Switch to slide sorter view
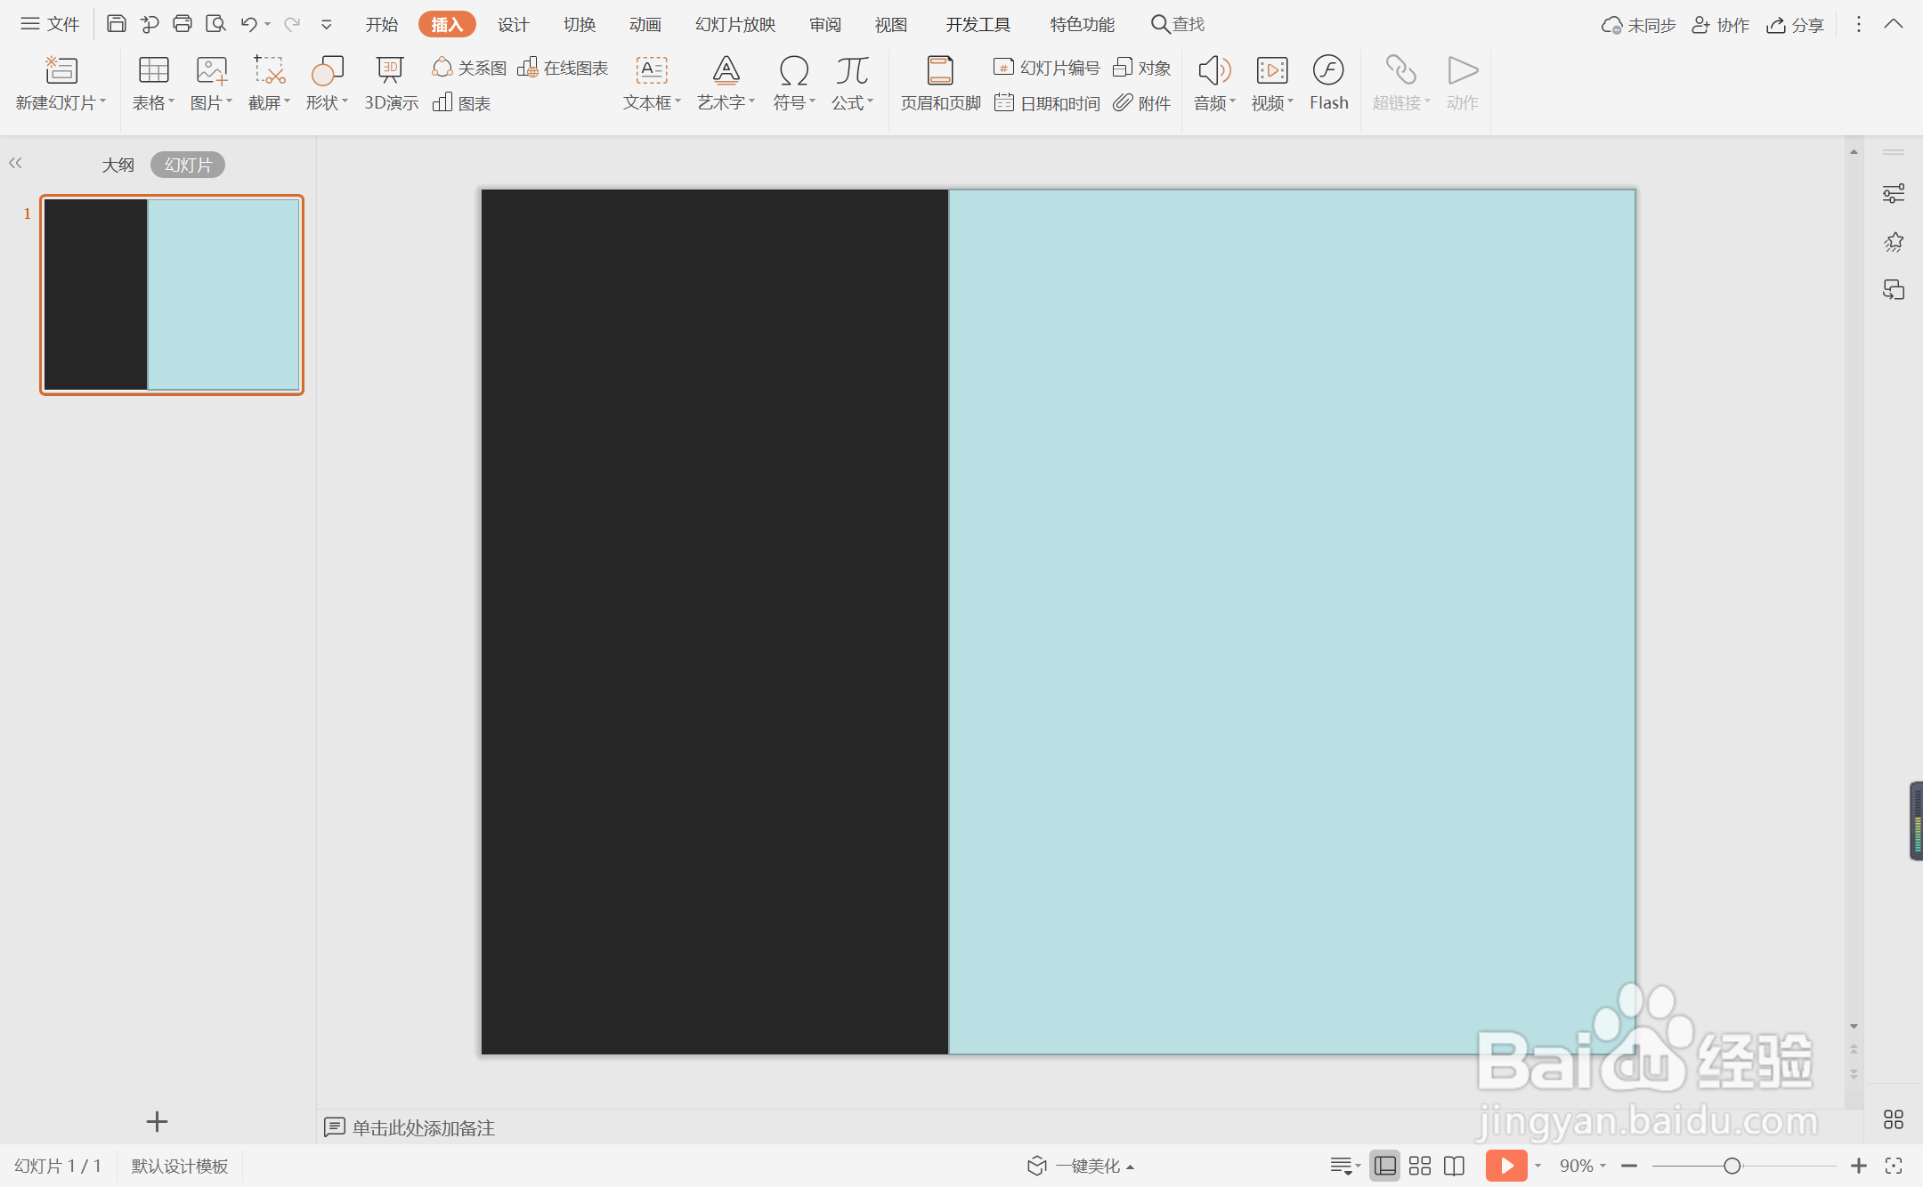Viewport: 1923px width, 1187px height. (1420, 1166)
